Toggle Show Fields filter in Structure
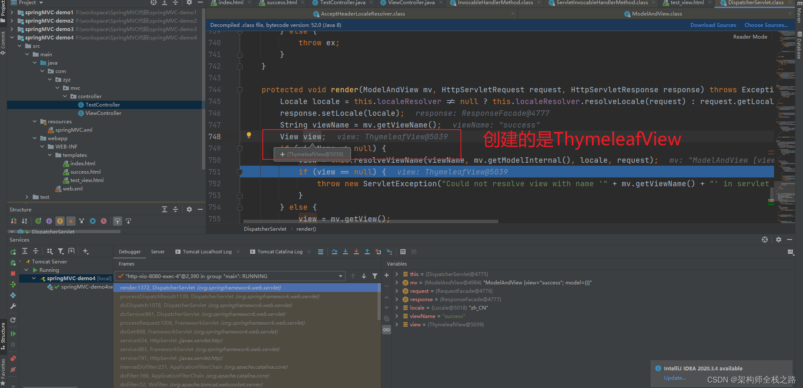Image resolution: width=803 pixels, height=388 pixels. click(x=60, y=221)
